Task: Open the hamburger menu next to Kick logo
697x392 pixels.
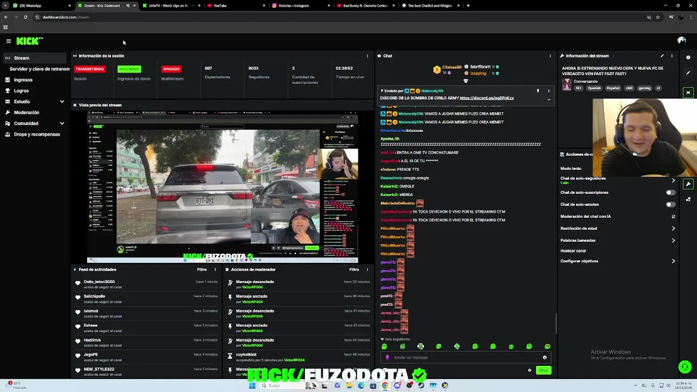Action: click(9, 41)
